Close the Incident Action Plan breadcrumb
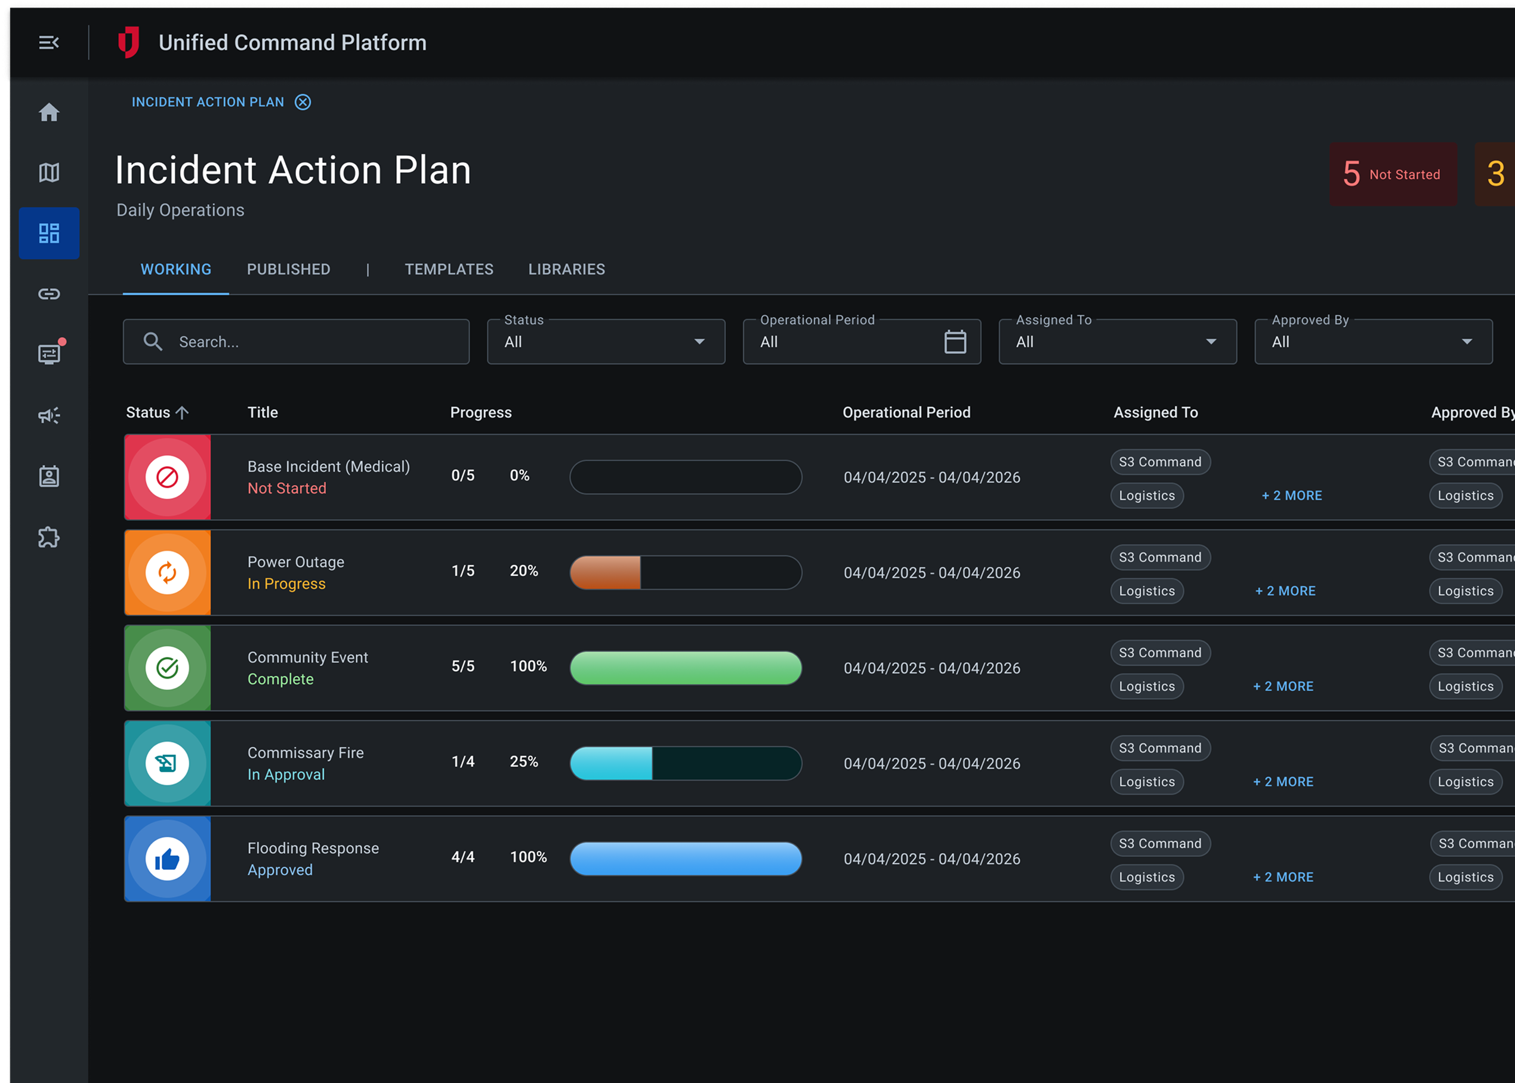The image size is (1515, 1083). (303, 102)
